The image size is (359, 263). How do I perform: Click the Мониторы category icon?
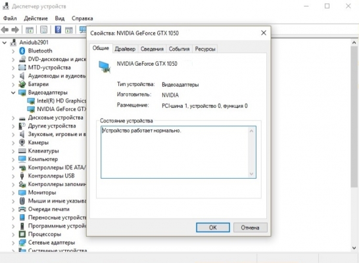tap(22, 193)
